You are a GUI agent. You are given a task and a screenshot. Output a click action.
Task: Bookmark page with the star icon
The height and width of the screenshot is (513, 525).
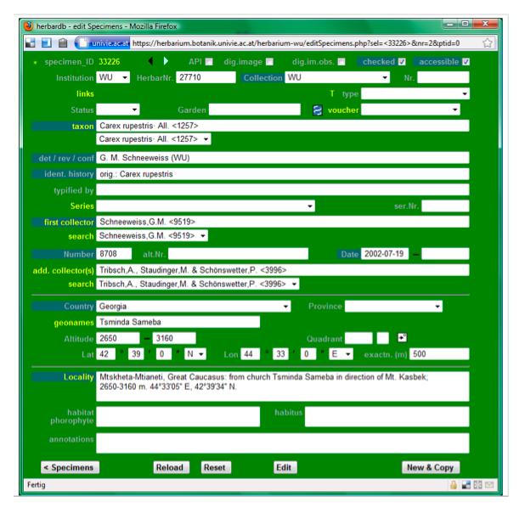(488, 42)
